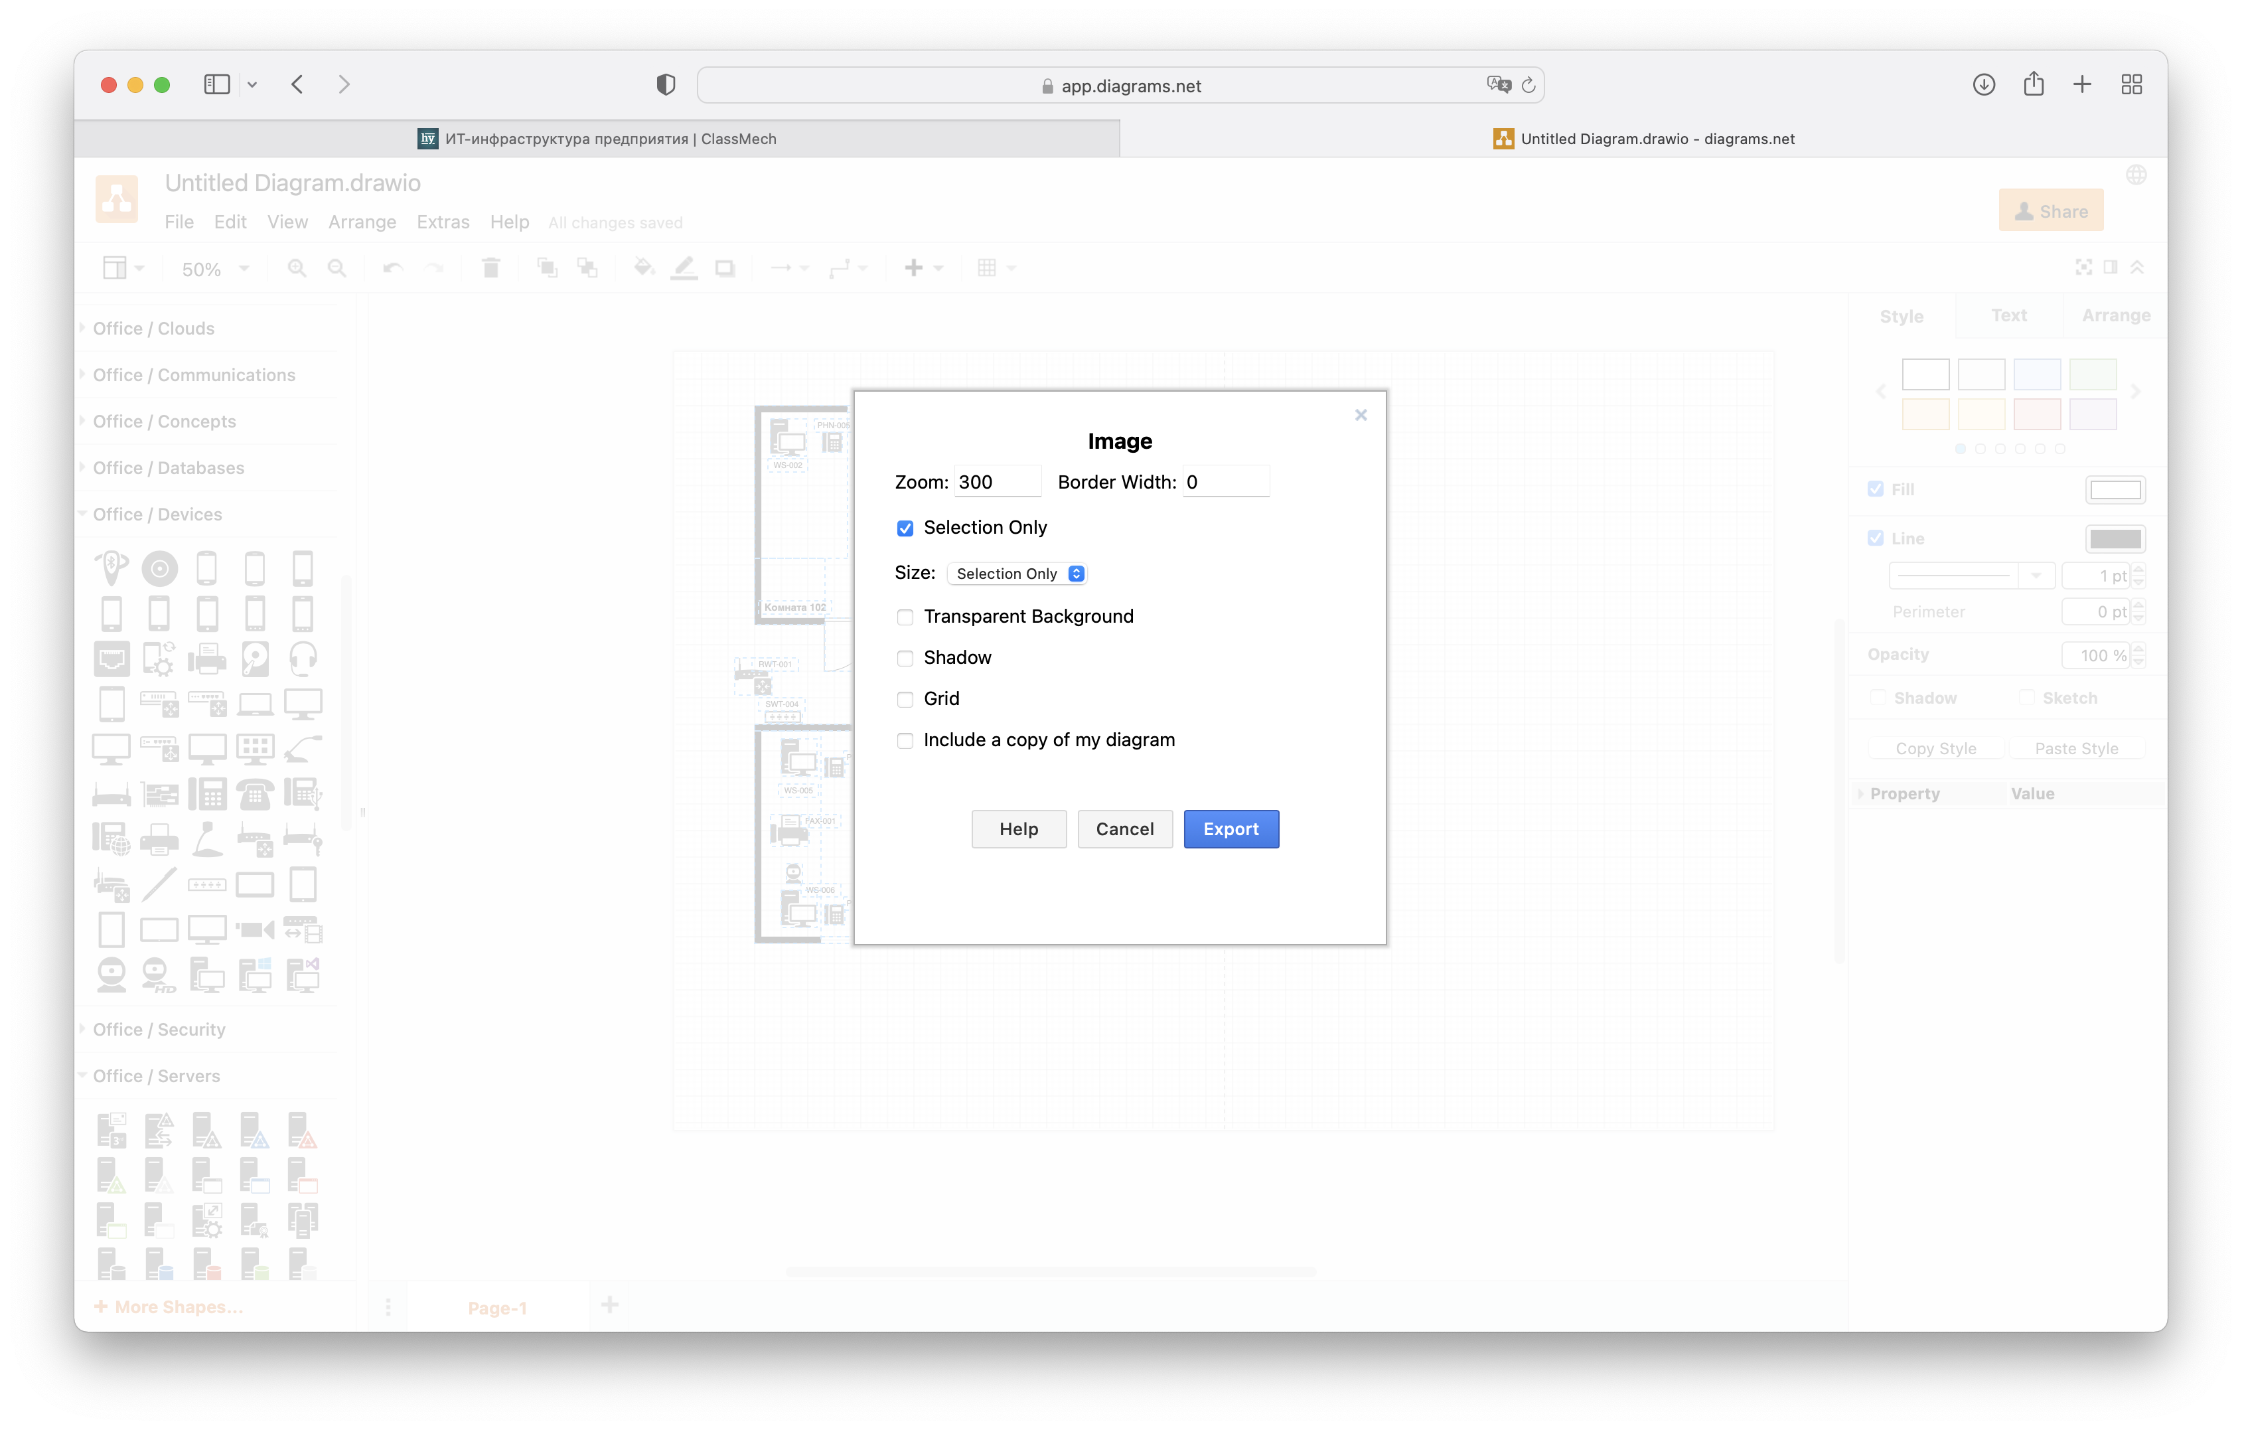The image size is (2242, 1430).
Task: Click the Border Width input field
Action: [1225, 481]
